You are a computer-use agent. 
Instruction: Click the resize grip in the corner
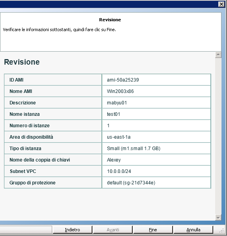click(221, 231)
